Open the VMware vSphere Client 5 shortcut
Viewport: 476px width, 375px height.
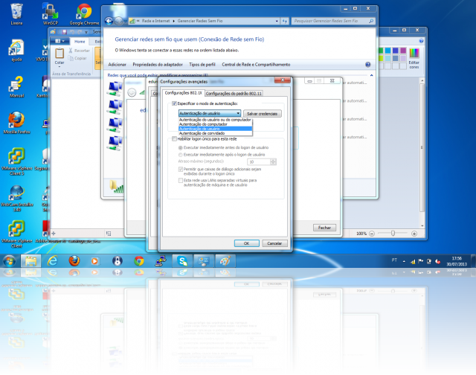click(16, 161)
